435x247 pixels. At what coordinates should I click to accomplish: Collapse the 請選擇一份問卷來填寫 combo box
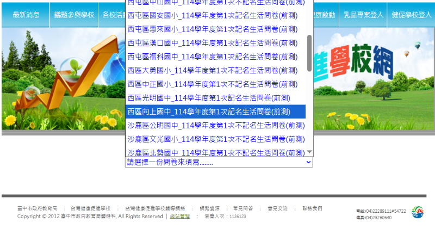(219, 162)
